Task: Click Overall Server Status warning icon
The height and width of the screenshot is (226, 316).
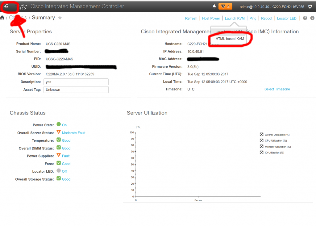Action: pos(59,132)
